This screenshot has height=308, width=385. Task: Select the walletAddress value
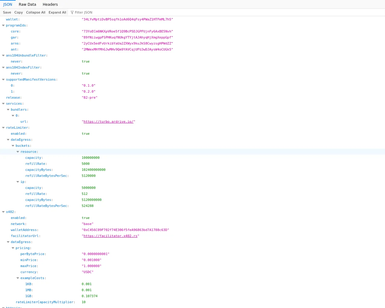pyautogui.click(x=125, y=230)
